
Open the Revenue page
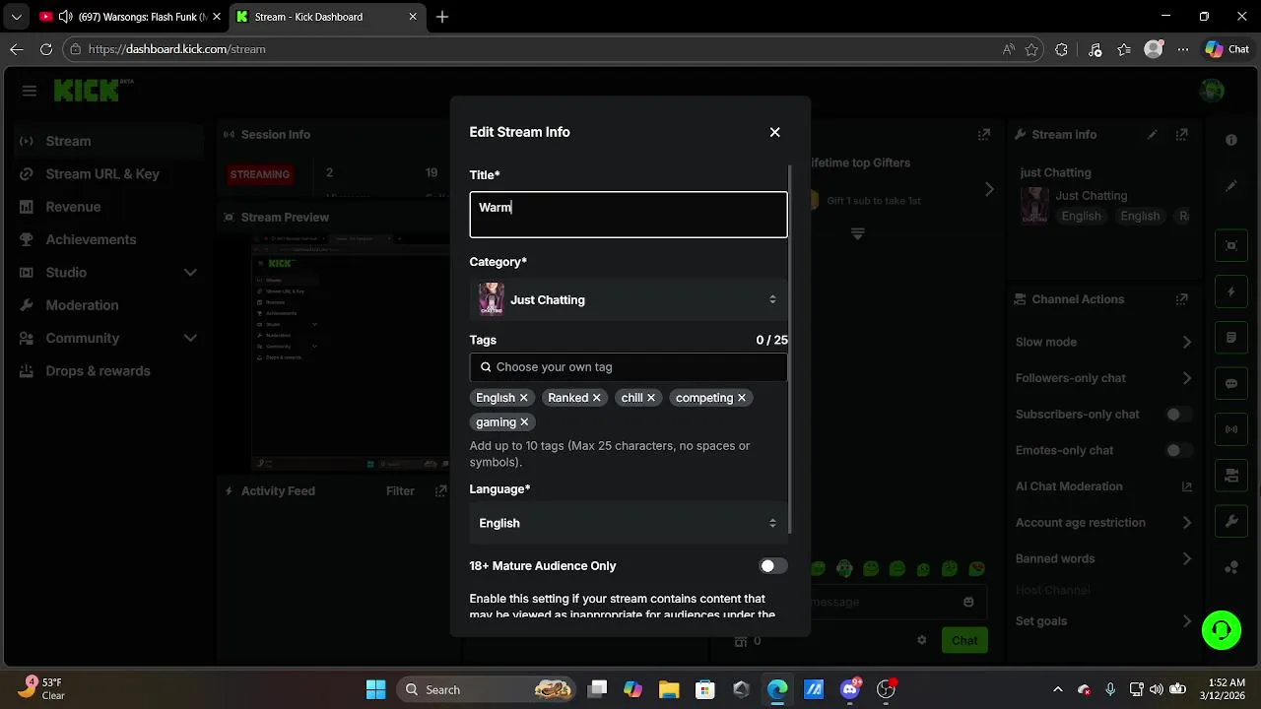(110, 207)
